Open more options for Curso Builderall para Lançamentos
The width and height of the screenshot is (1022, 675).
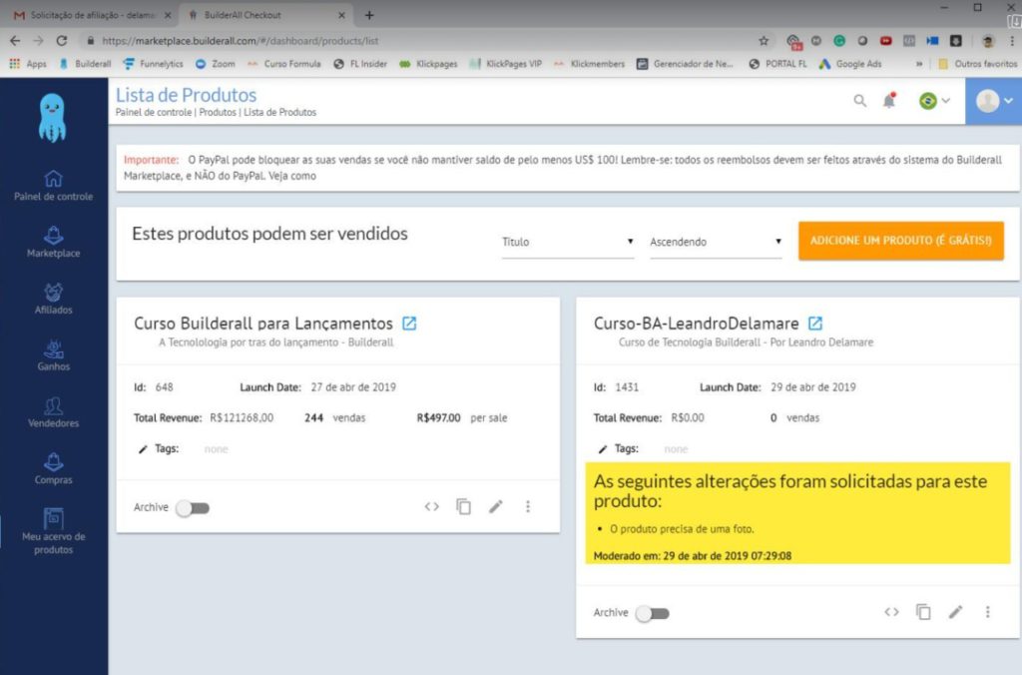pos(528,506)
